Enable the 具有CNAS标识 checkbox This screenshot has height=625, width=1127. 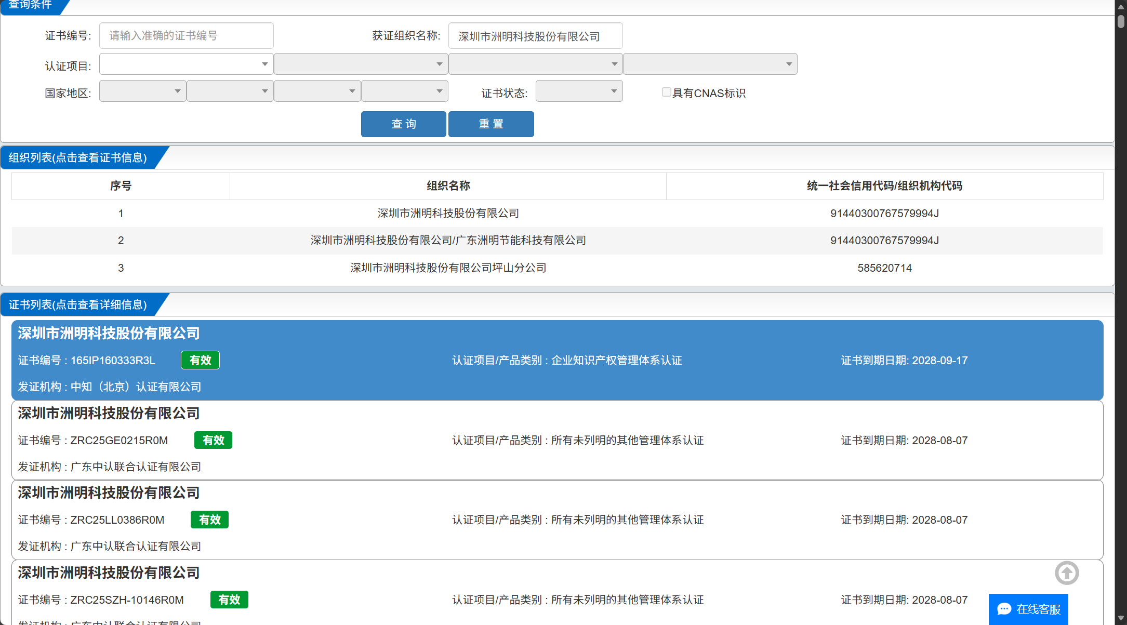tap(666, 92)
